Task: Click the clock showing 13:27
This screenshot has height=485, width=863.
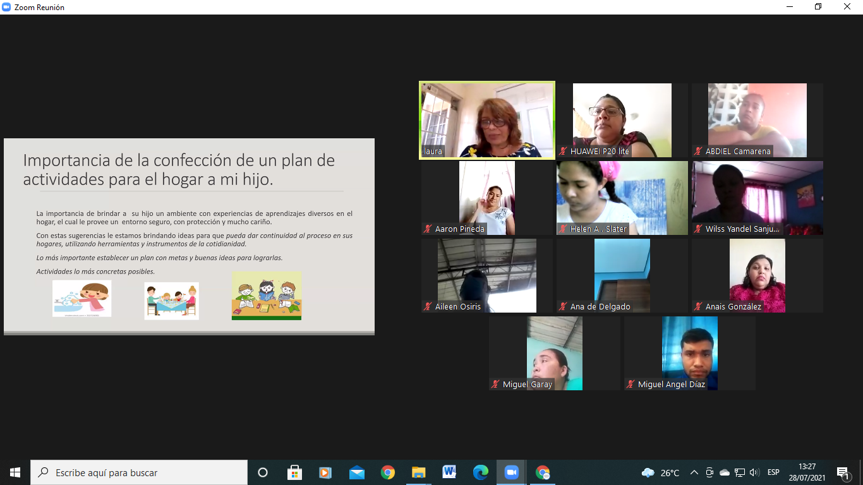Action: pos(807,472)
